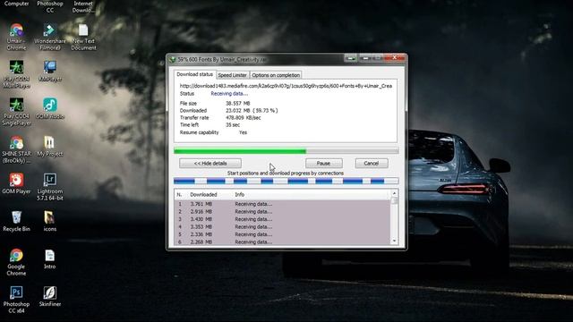
Task: Open Options on completion tab
Action: click(x=276, y=75)
